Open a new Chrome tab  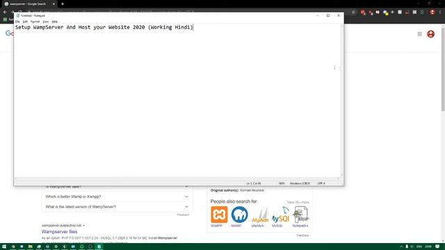pyautogui.click(x=63, y=4)
